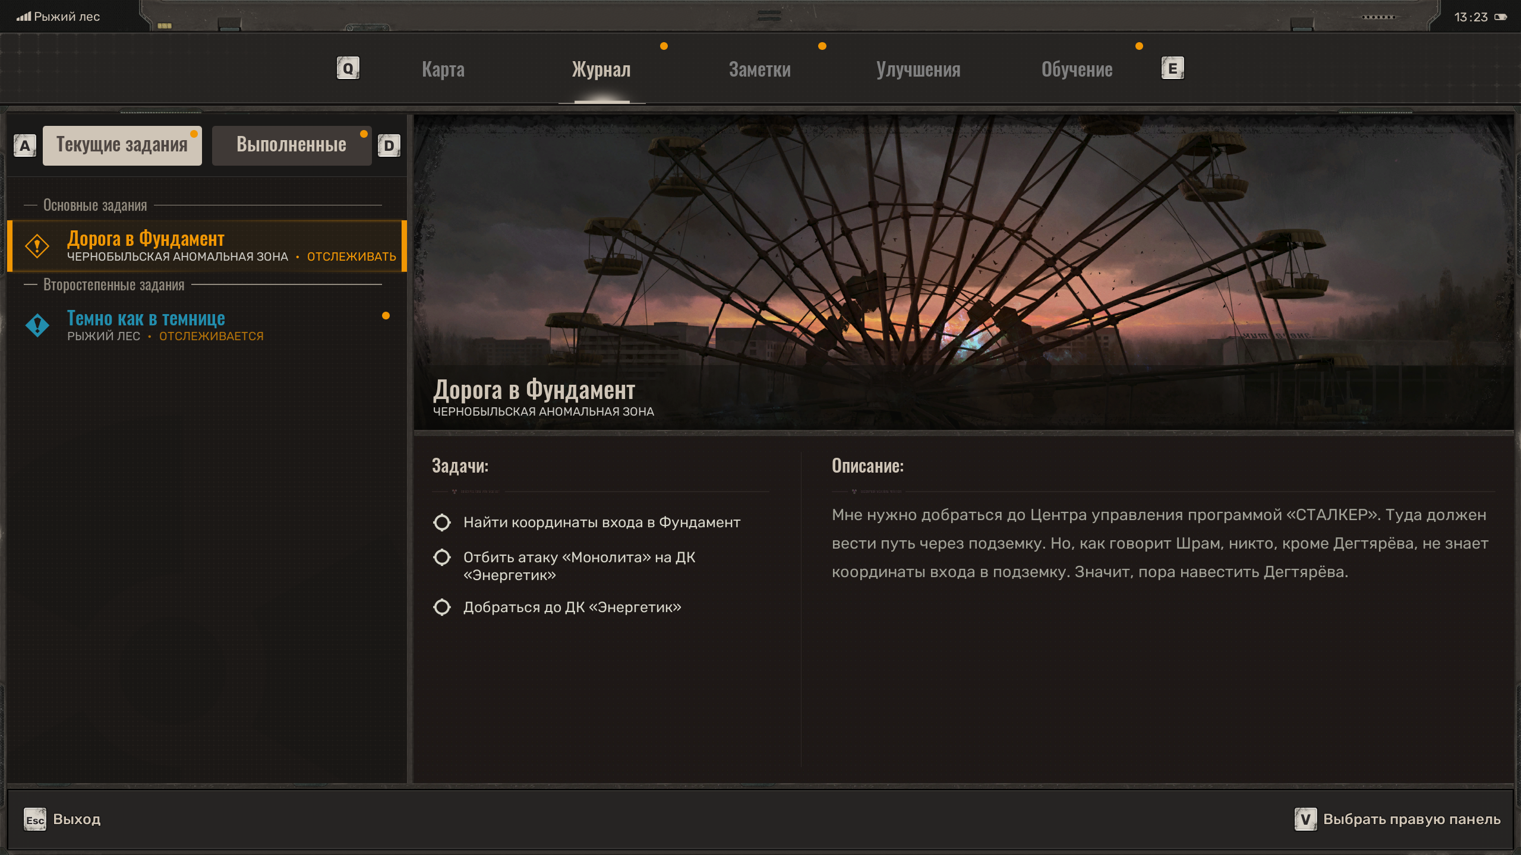Show the Выполненные quests list
The image size is (1521, 855).
(x=291, y=145)
